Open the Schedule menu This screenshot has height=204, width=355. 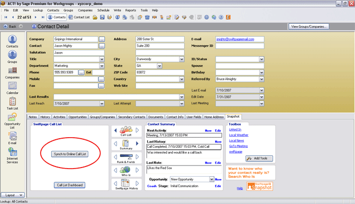(103, 11)
